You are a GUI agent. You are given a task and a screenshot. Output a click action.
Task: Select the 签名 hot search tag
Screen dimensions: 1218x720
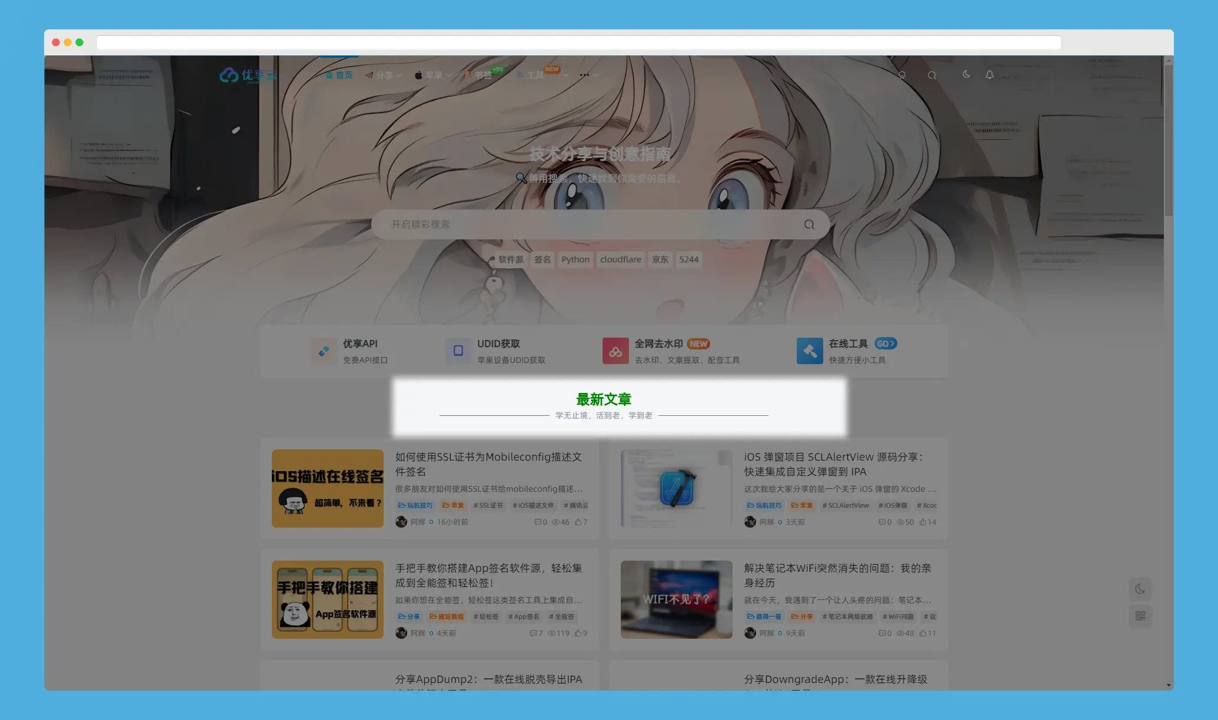tap(543, 259)
